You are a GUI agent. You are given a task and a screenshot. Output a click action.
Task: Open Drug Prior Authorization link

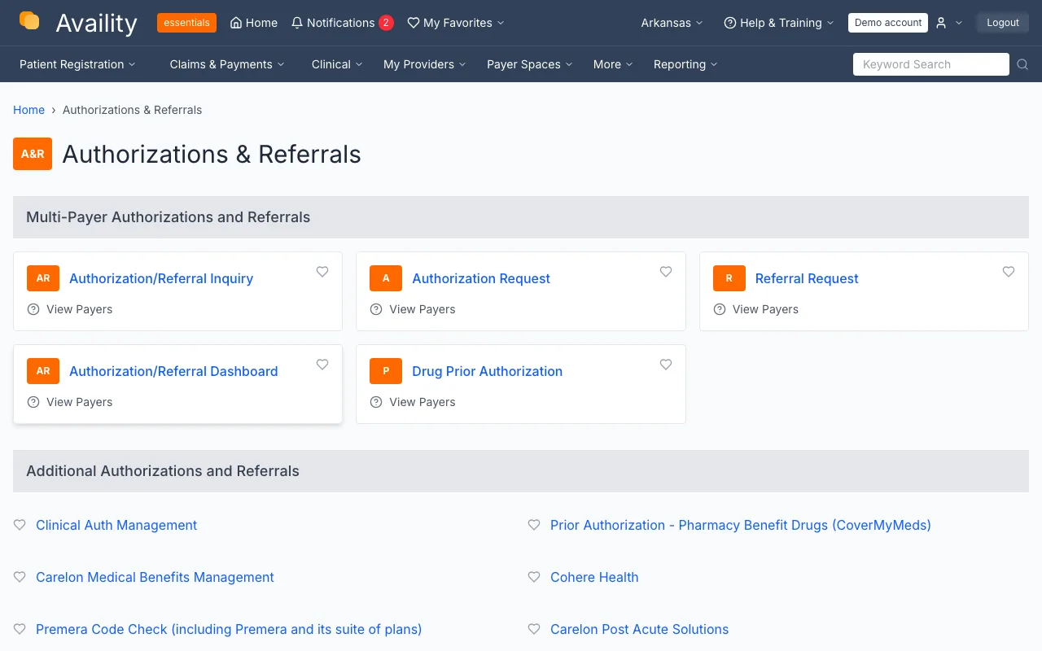487,371
